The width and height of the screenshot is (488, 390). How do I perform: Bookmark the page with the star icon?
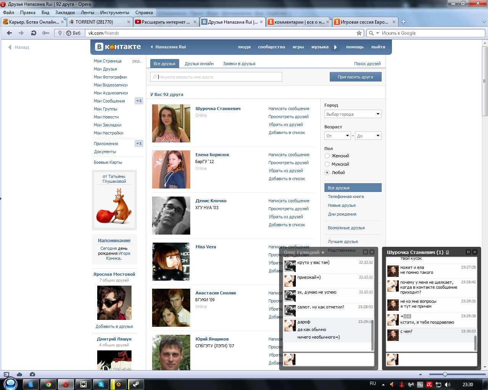tap(359, 33)
